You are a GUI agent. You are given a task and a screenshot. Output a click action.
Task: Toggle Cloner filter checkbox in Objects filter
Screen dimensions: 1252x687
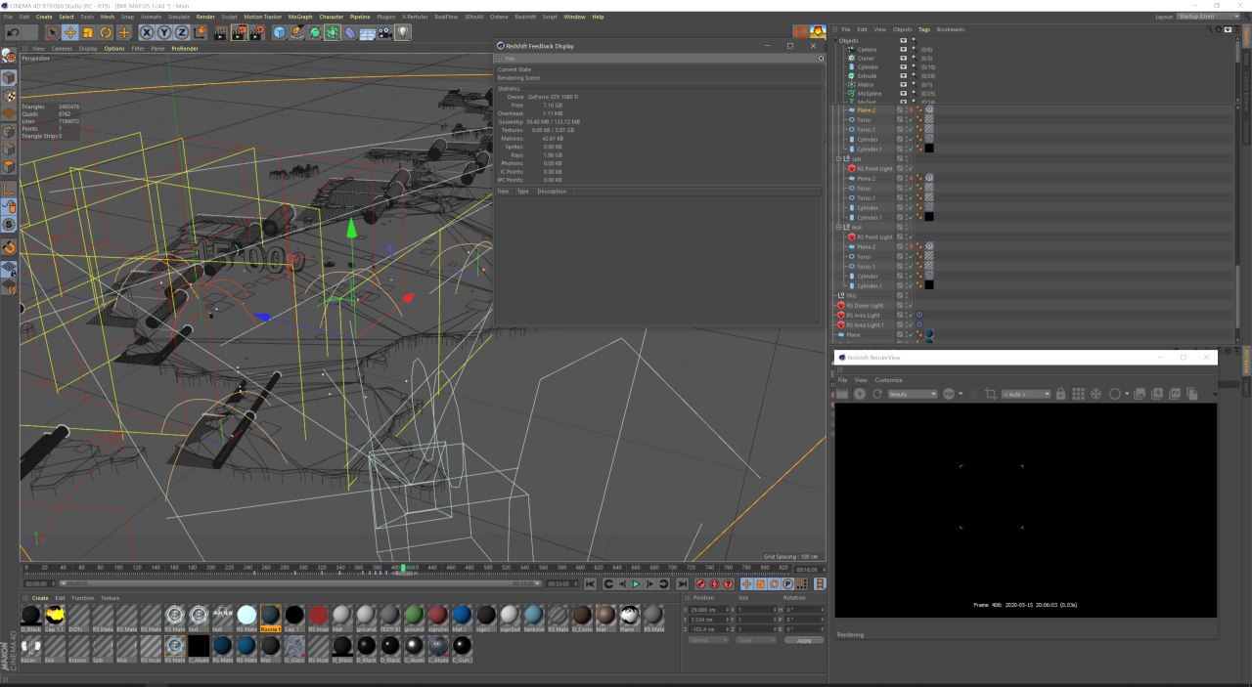903,58
